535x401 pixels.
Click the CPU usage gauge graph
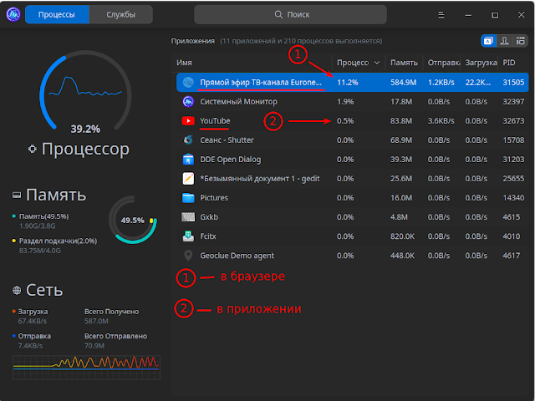click(85, 90)
